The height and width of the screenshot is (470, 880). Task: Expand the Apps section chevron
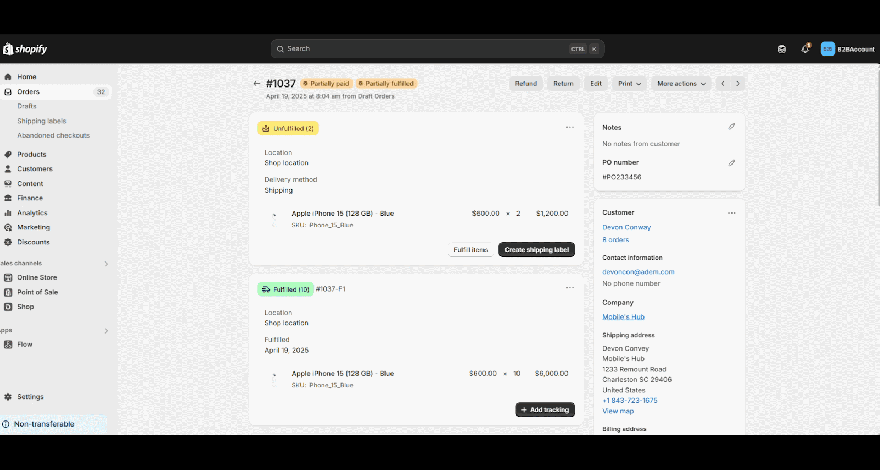coord(106,331)
